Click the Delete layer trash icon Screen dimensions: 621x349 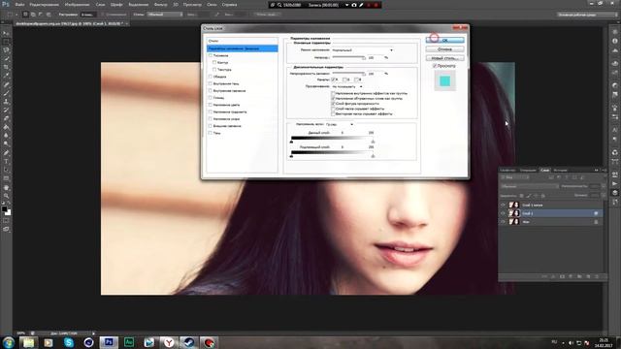click(597, 276)
